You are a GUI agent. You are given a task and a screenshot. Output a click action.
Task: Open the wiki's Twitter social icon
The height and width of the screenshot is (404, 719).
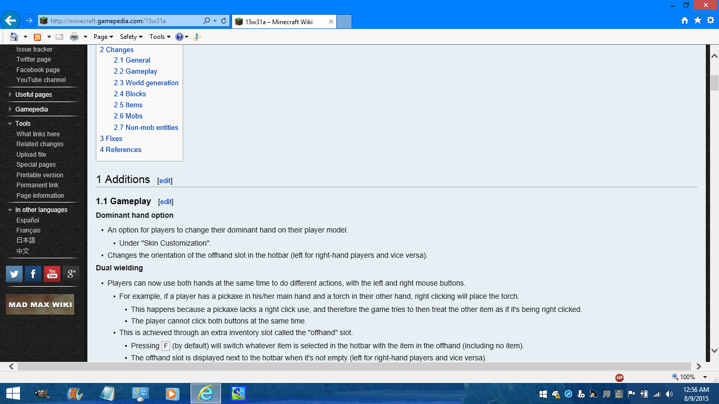click(x=14, y=274)
